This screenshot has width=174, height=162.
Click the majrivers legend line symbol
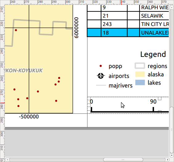click(101, 85)
